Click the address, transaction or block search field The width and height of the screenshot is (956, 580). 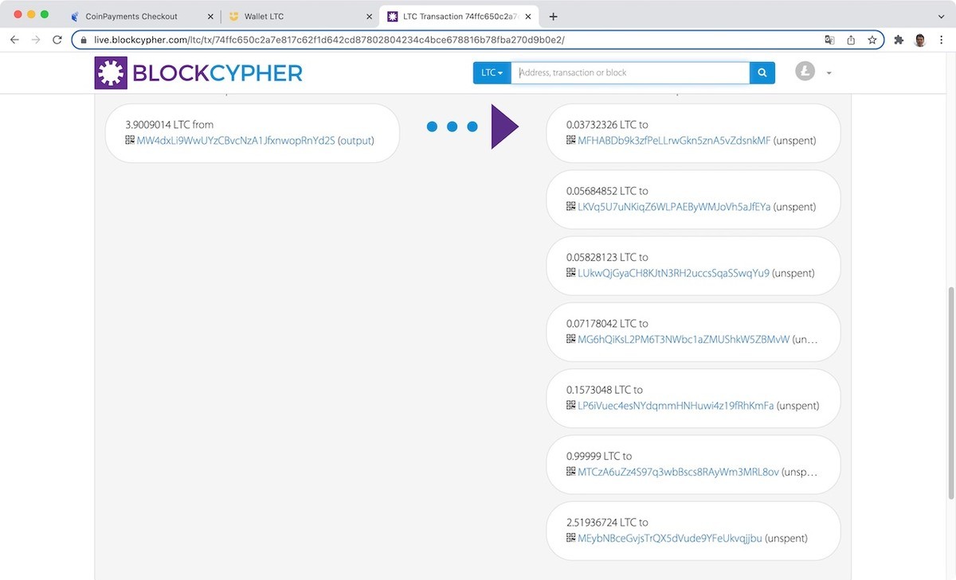point(629,72)
